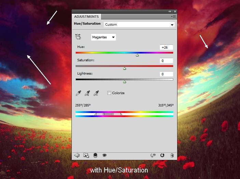Choose the Add to Sample eyedropper
The image size is (240, 179).
tap(88, 93)
